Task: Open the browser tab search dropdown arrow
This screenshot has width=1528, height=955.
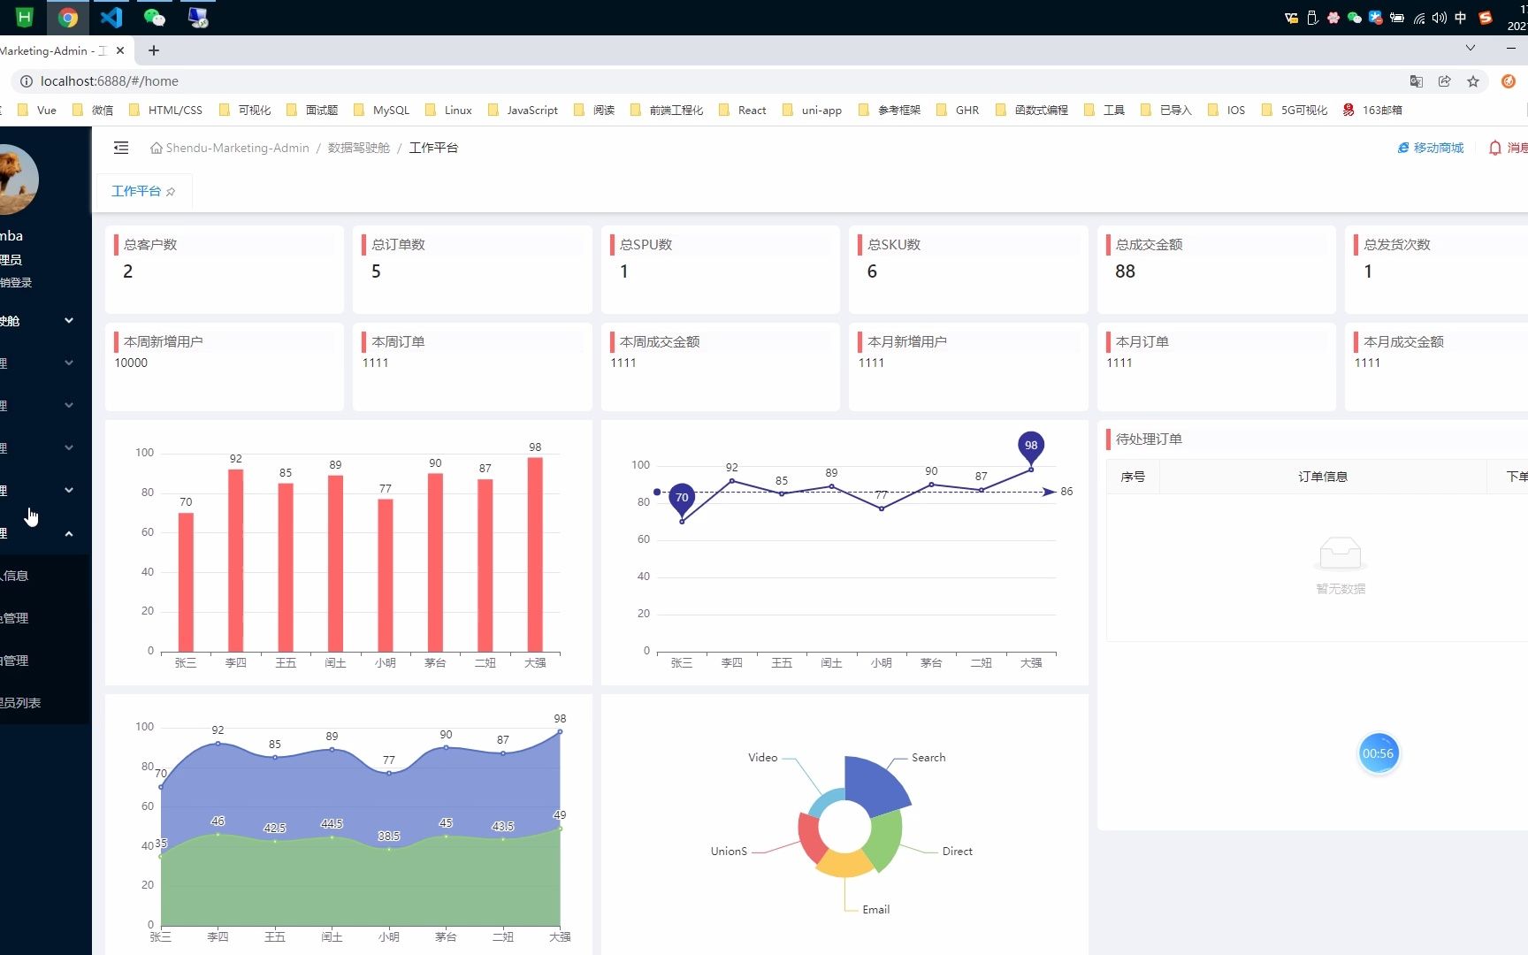Action: pos(1471,48)
